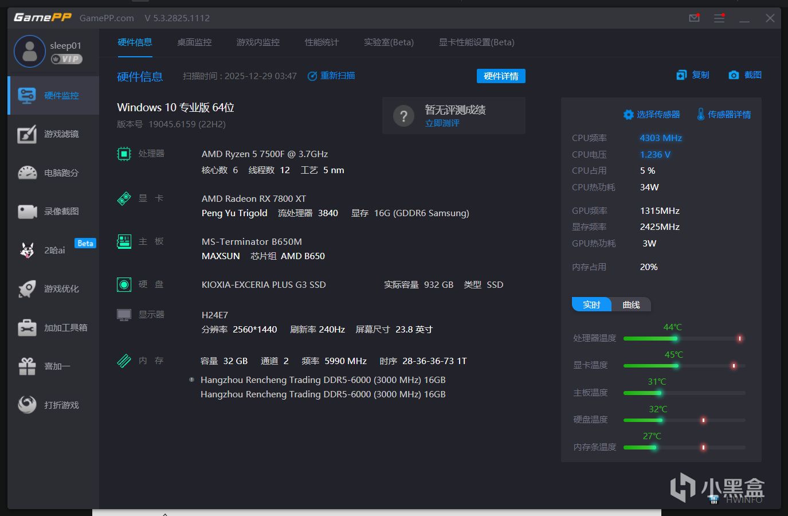Click the 截图 button label

tap(753, 75)
